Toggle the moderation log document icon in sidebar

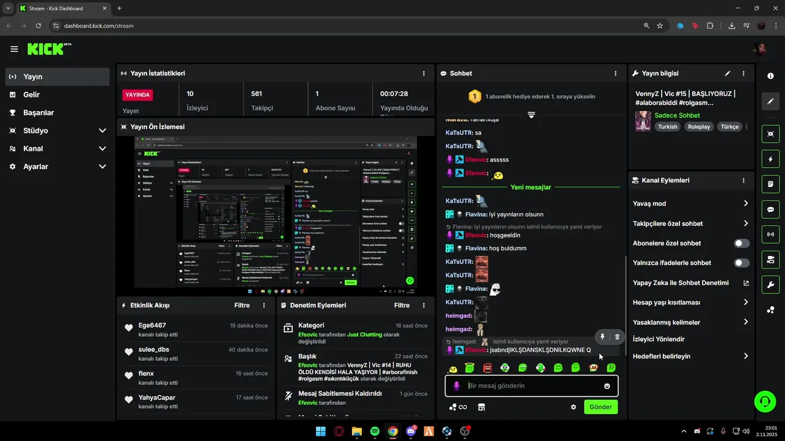(x=770, y=184)
